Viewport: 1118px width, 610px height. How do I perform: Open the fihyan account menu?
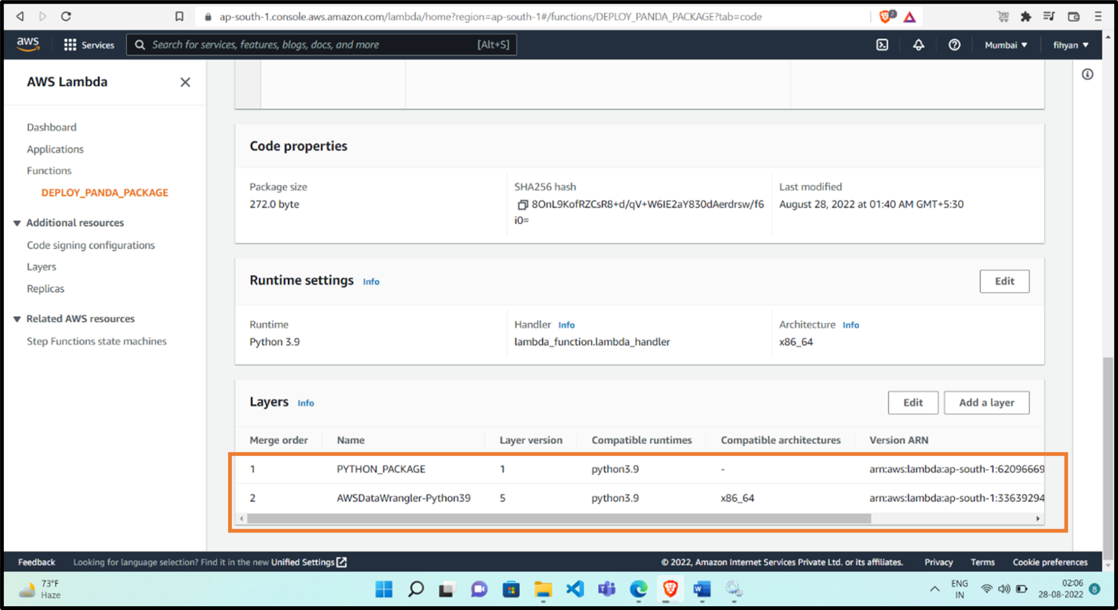pyautogui.click(x=1069, y=45)
